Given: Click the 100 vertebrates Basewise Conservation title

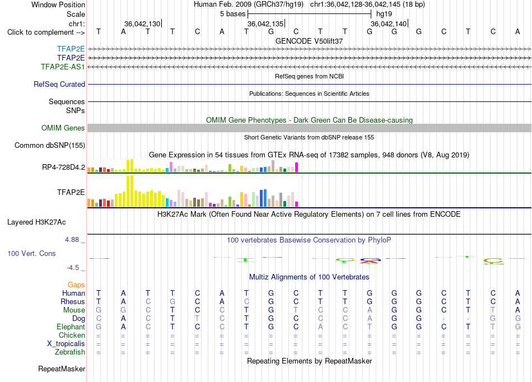Looking at the screenshot, I should click(x=309, y=240).
